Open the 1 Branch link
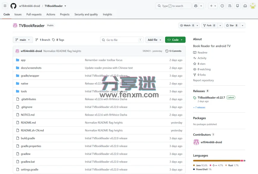 click(43, 40)
